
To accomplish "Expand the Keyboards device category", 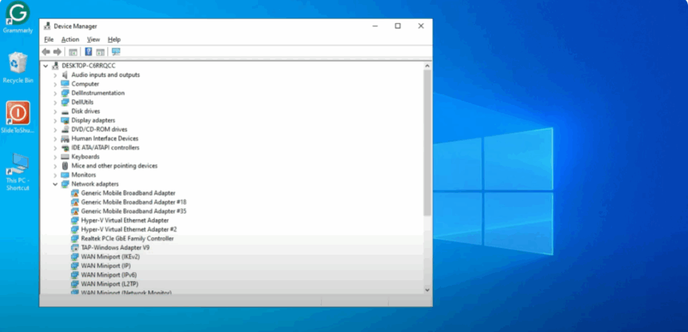I will 55,157.
